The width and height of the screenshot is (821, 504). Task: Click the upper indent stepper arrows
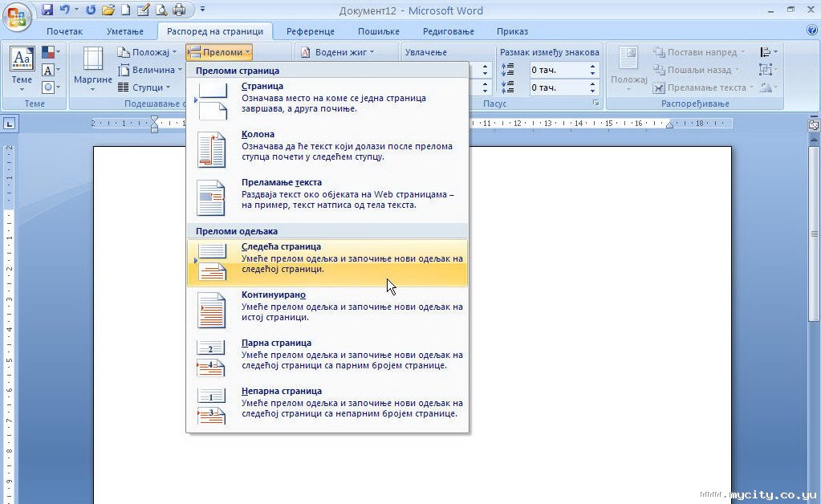pyautogui.click(x=485, y=70)
